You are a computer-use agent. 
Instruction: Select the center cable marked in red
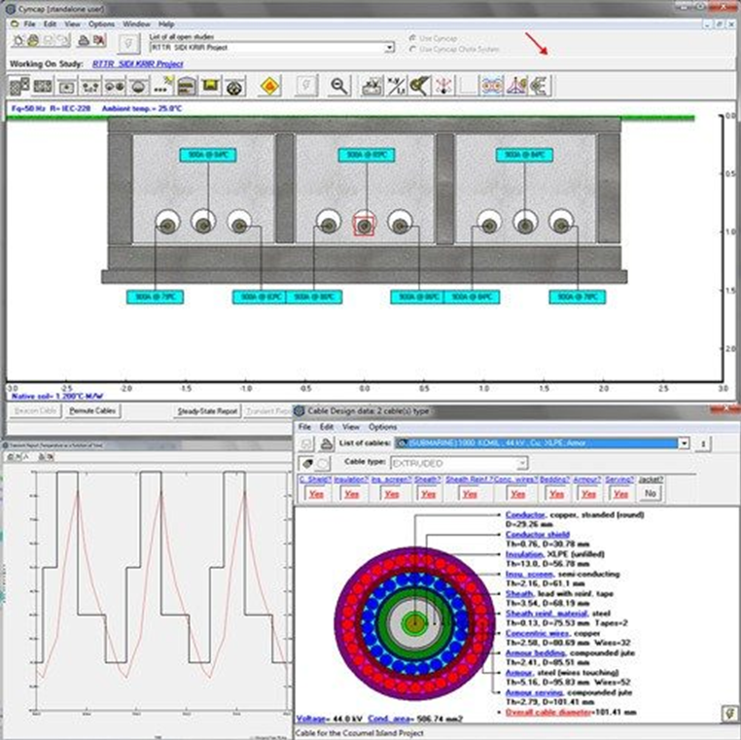(x=364, y=226)
